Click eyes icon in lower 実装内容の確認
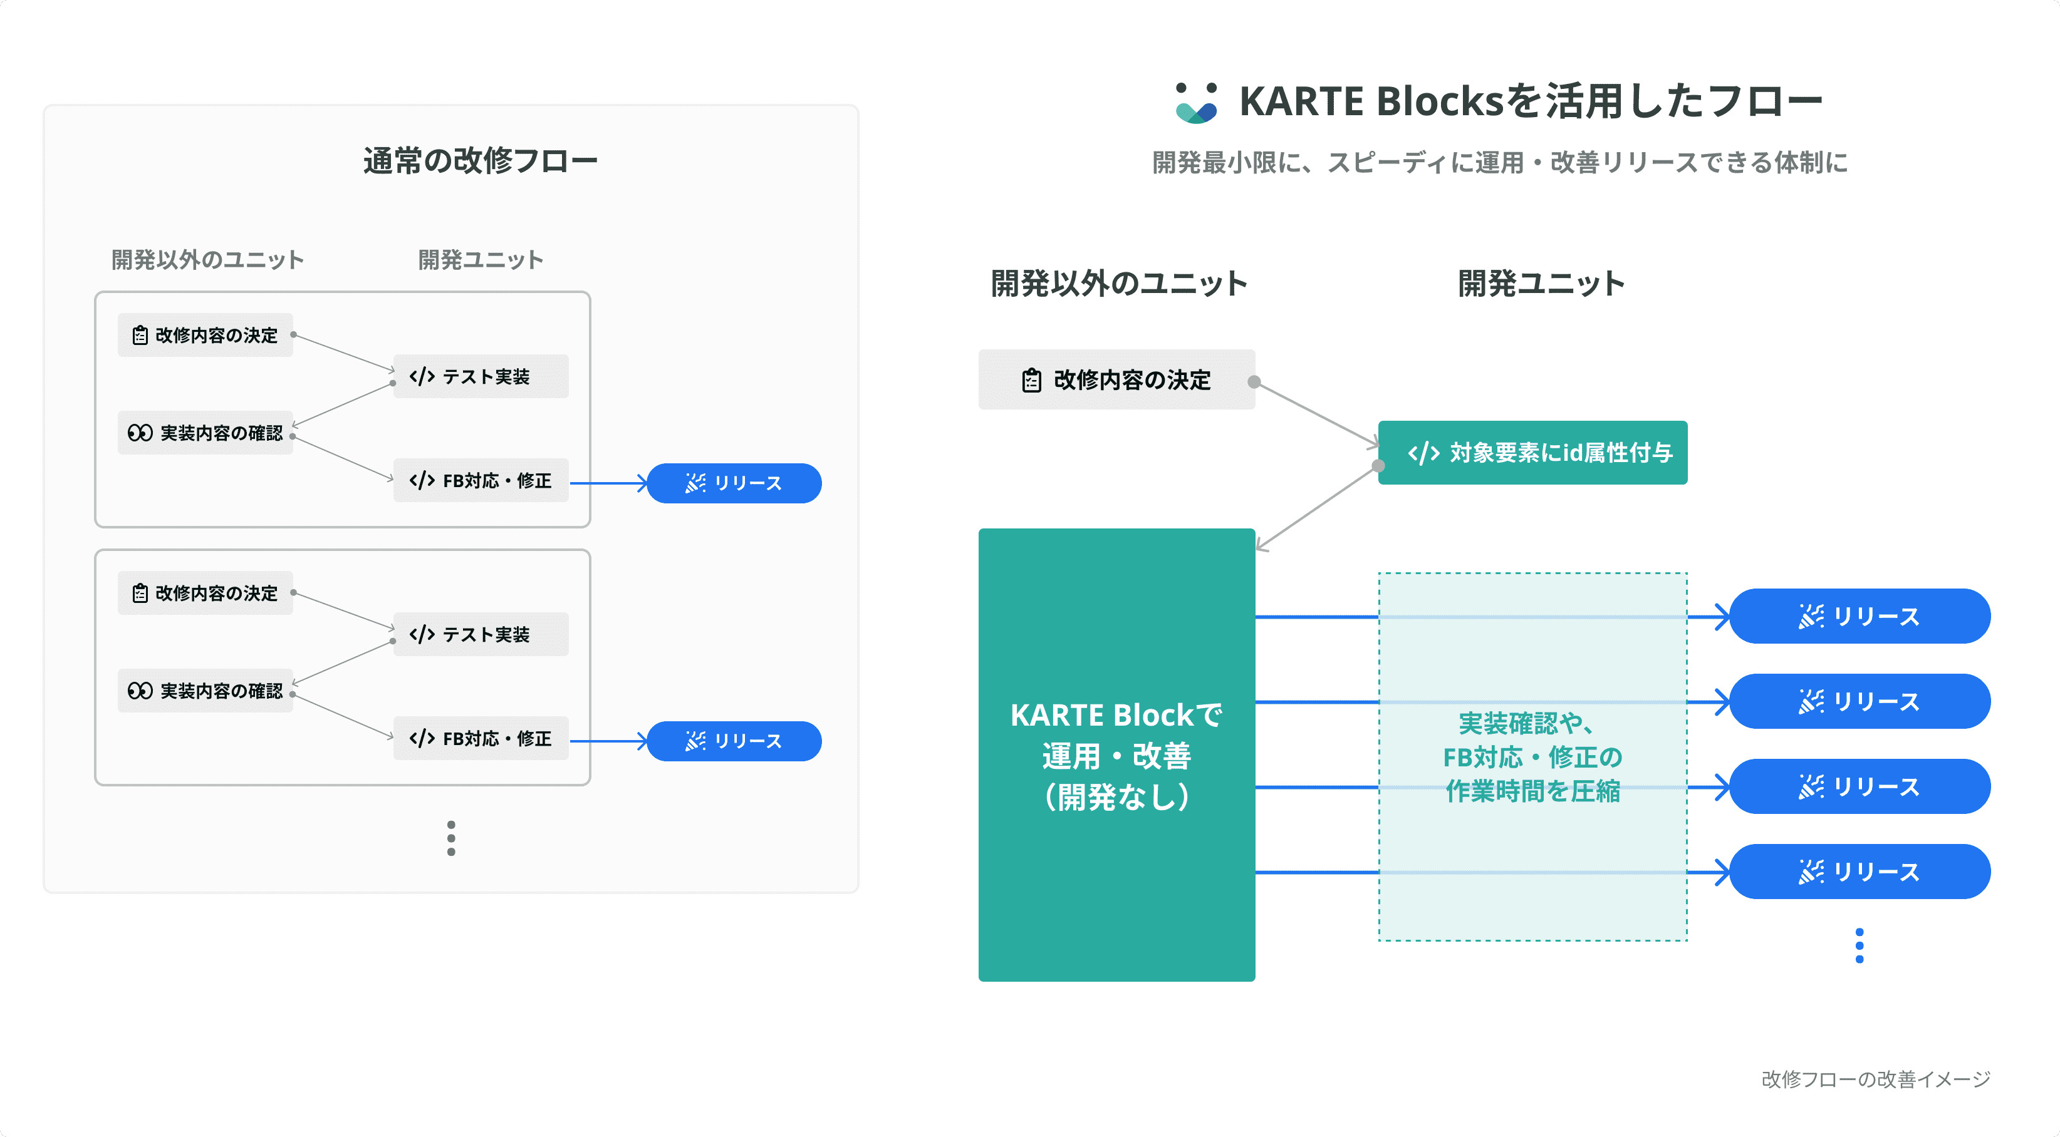This screenshot has height=1137, width=2060. tap(140, 691)
